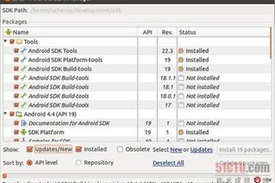The height and width of the screenshot is (183, 275).
Task: Toggle the Installed show filter
Action: (x=78, y=150)
